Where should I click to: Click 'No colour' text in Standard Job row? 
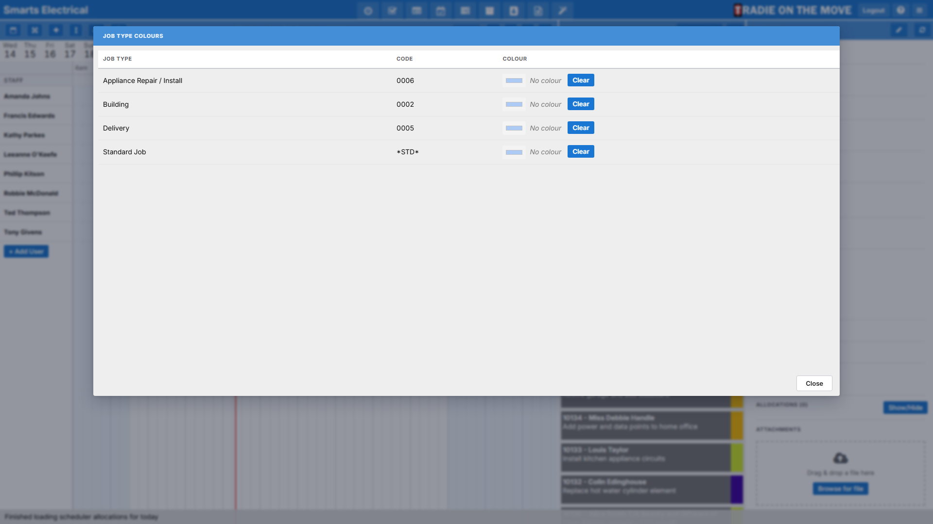coord(545,152)
